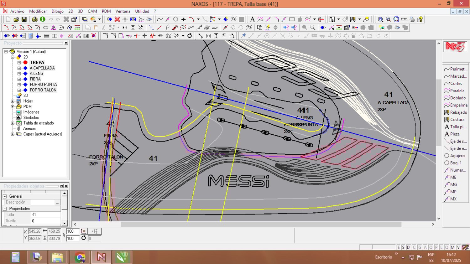The image size is (470, 264).
Task: Select Perimet... in the right panel
Action: coord(458,69)
